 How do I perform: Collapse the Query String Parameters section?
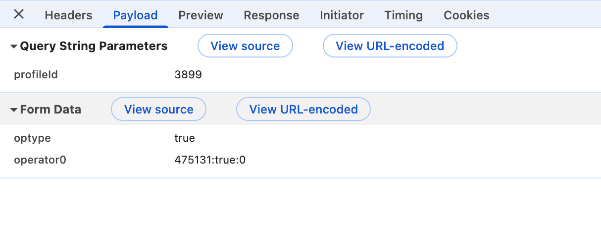pyautogui.click(x=14, y=47)
